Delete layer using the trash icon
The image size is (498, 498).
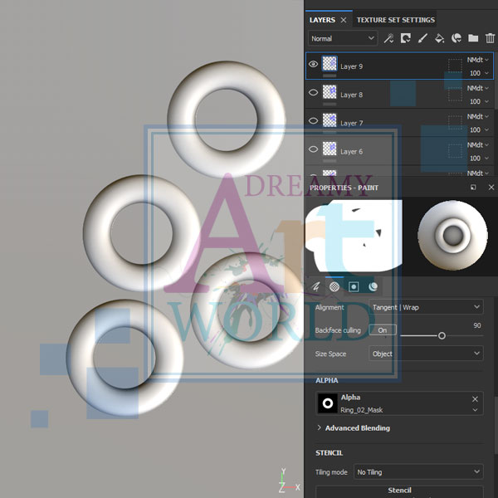click(x=490, y=38)
